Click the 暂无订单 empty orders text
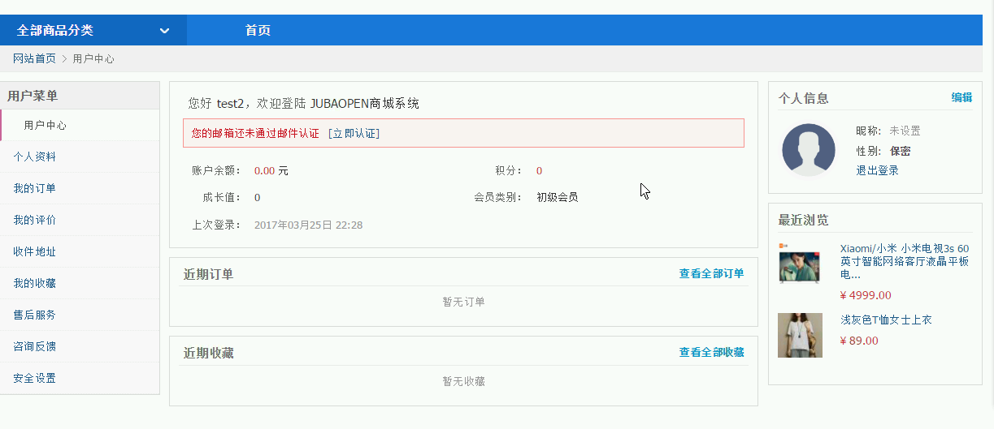This screenshot has width=994, height=429. (x=463, y=302)
